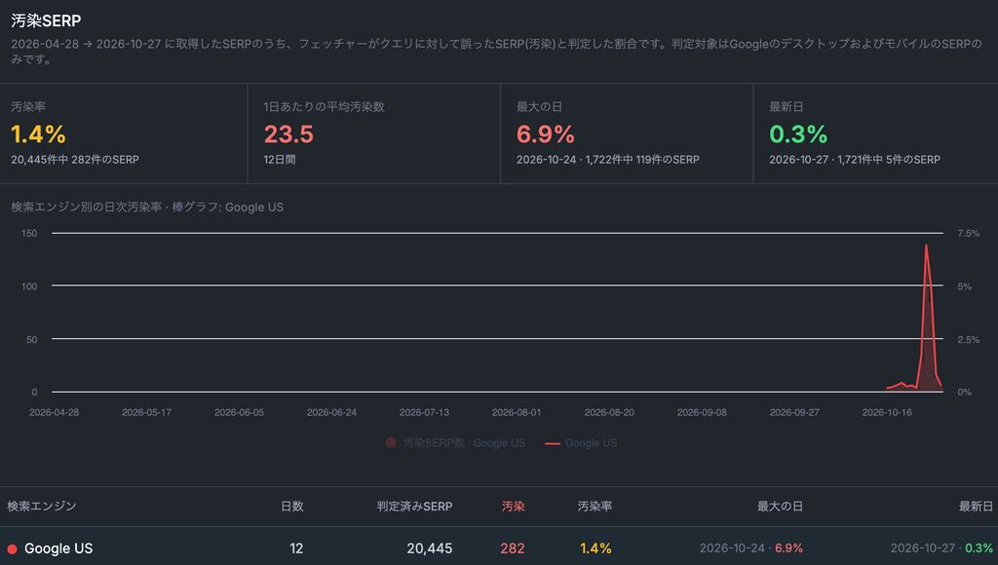Click the 2026-10-24 · 6.9% table cell

[751, 548]
